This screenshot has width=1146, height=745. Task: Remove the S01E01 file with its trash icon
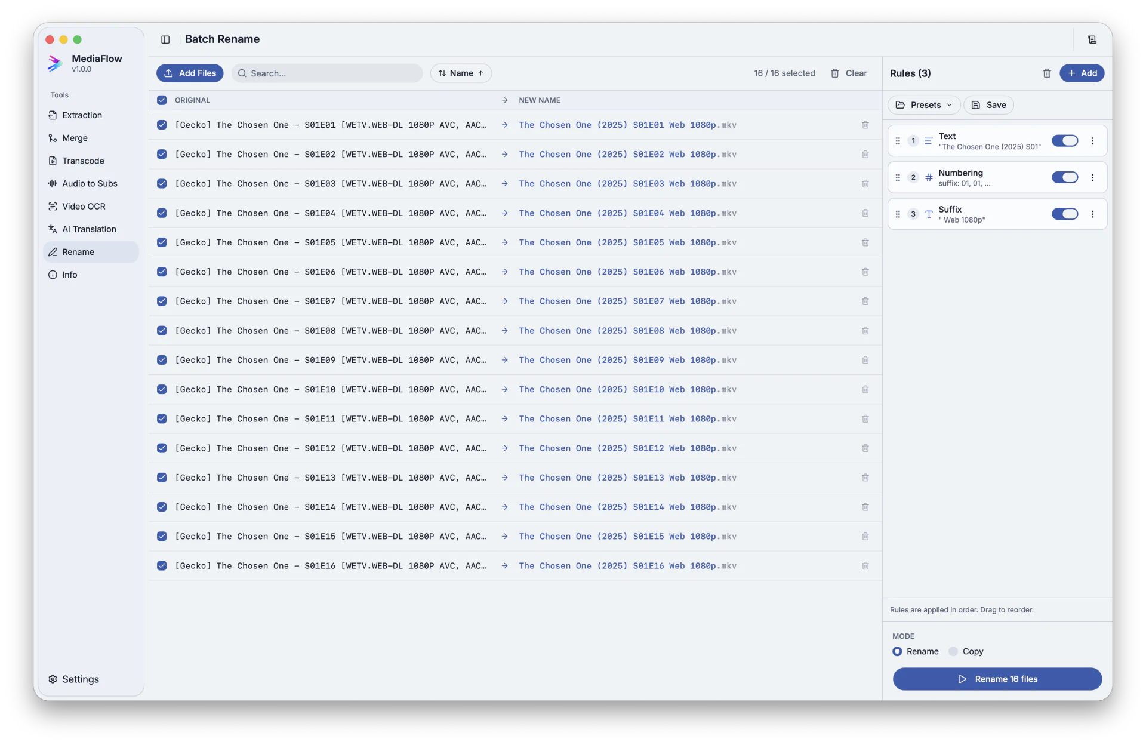coord(865,125)
